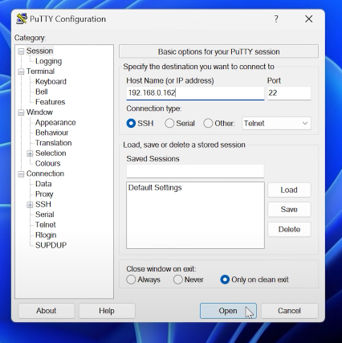
Task: Open Data settings
Action: point(43,184)
